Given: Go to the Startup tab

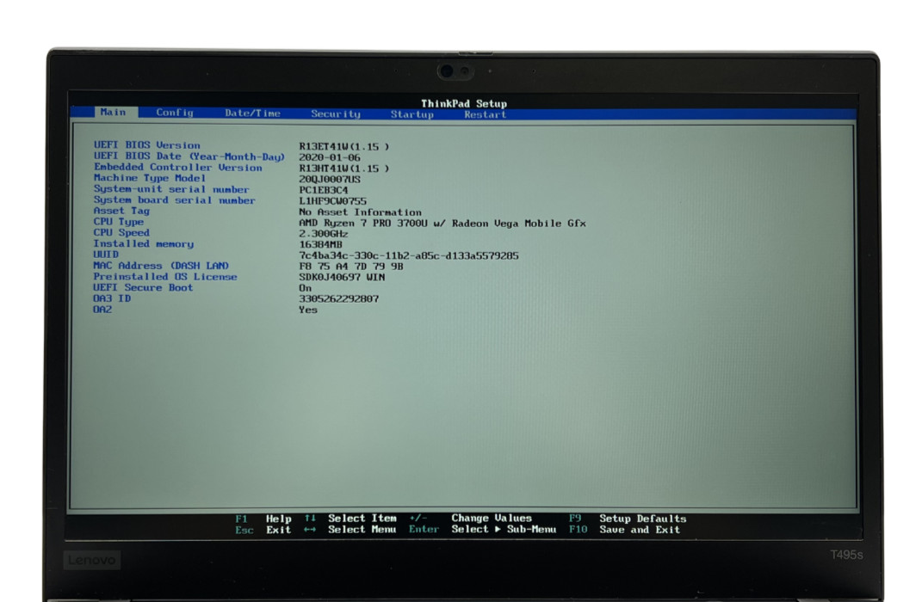Looking at the screenshot, I should pyautogui.click(x=412, y=114).
